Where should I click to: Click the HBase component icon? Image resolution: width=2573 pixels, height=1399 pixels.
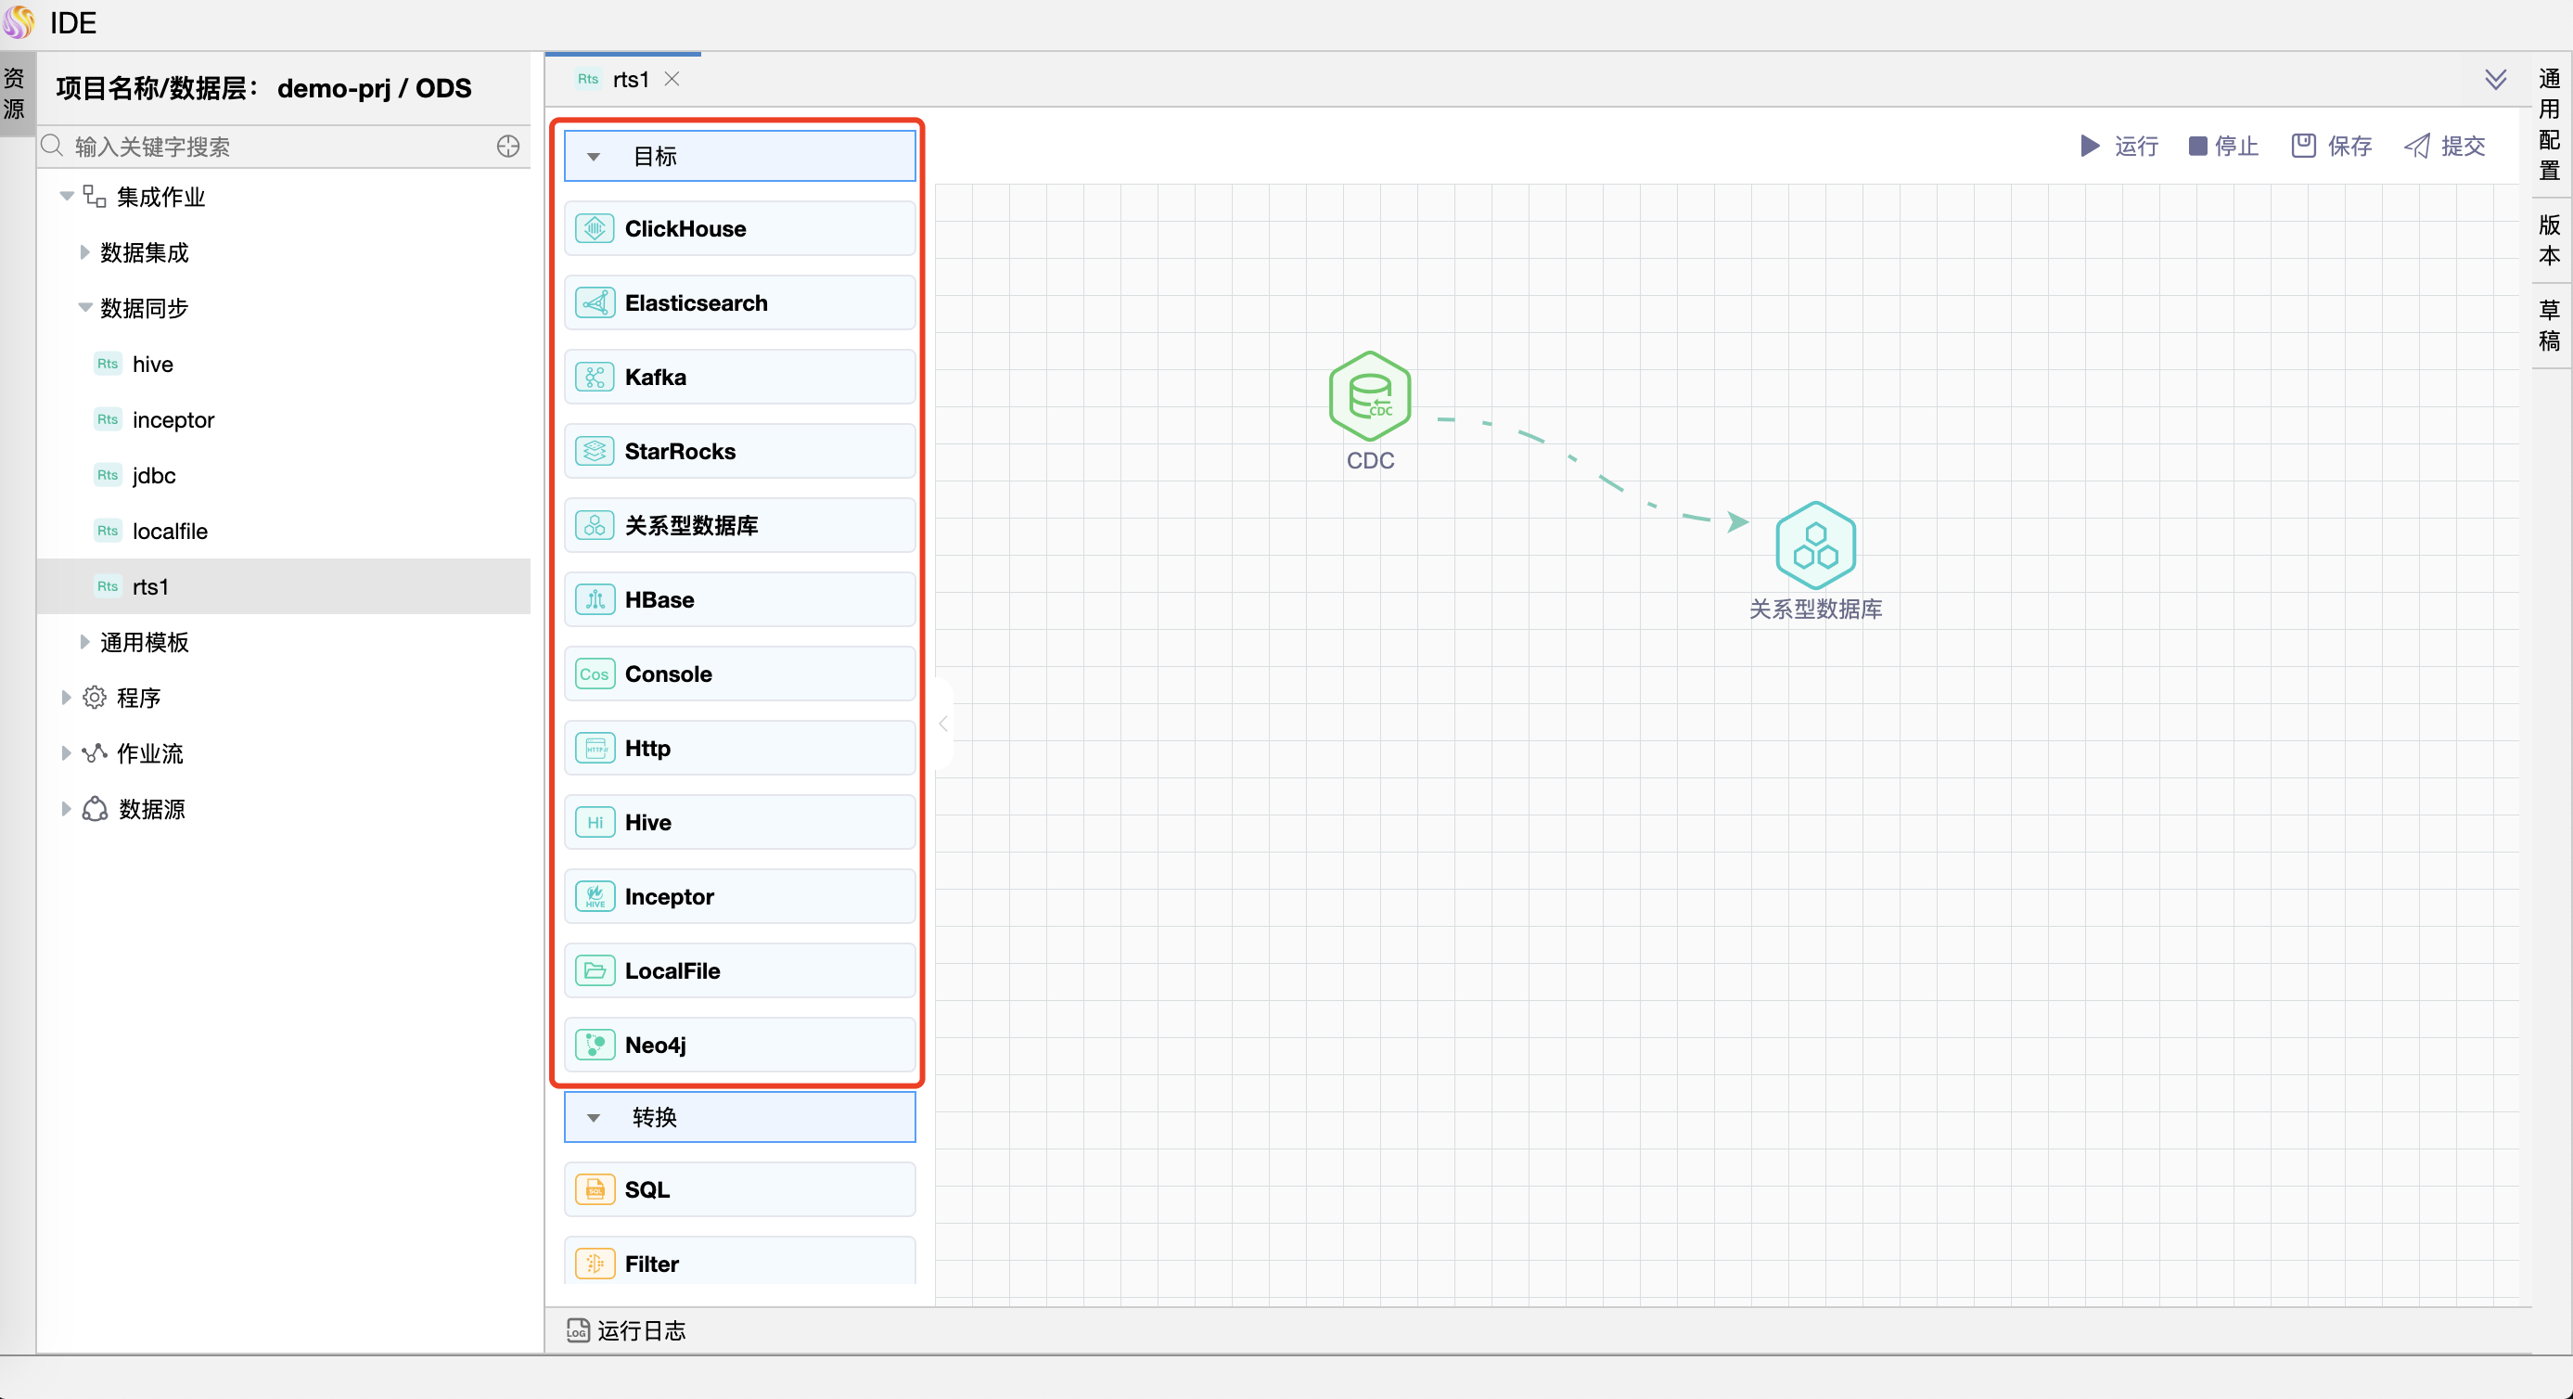pyautogui.click(x=595, y=599)
